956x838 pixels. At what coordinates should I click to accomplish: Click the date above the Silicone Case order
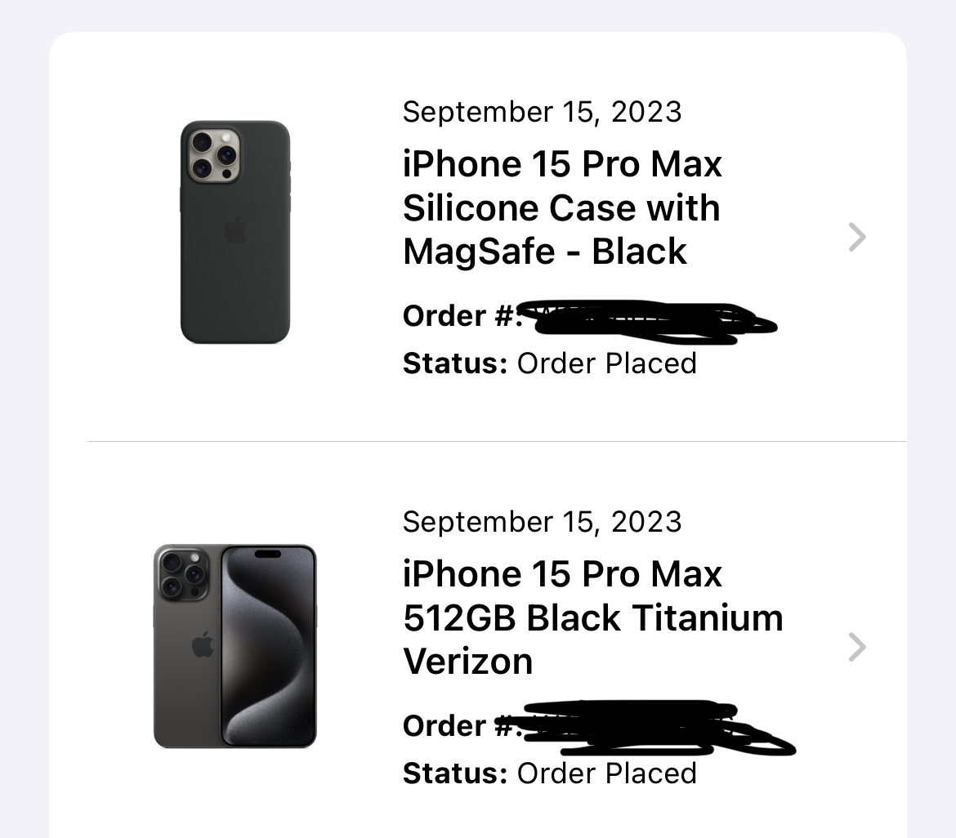(x=542, y=112)
